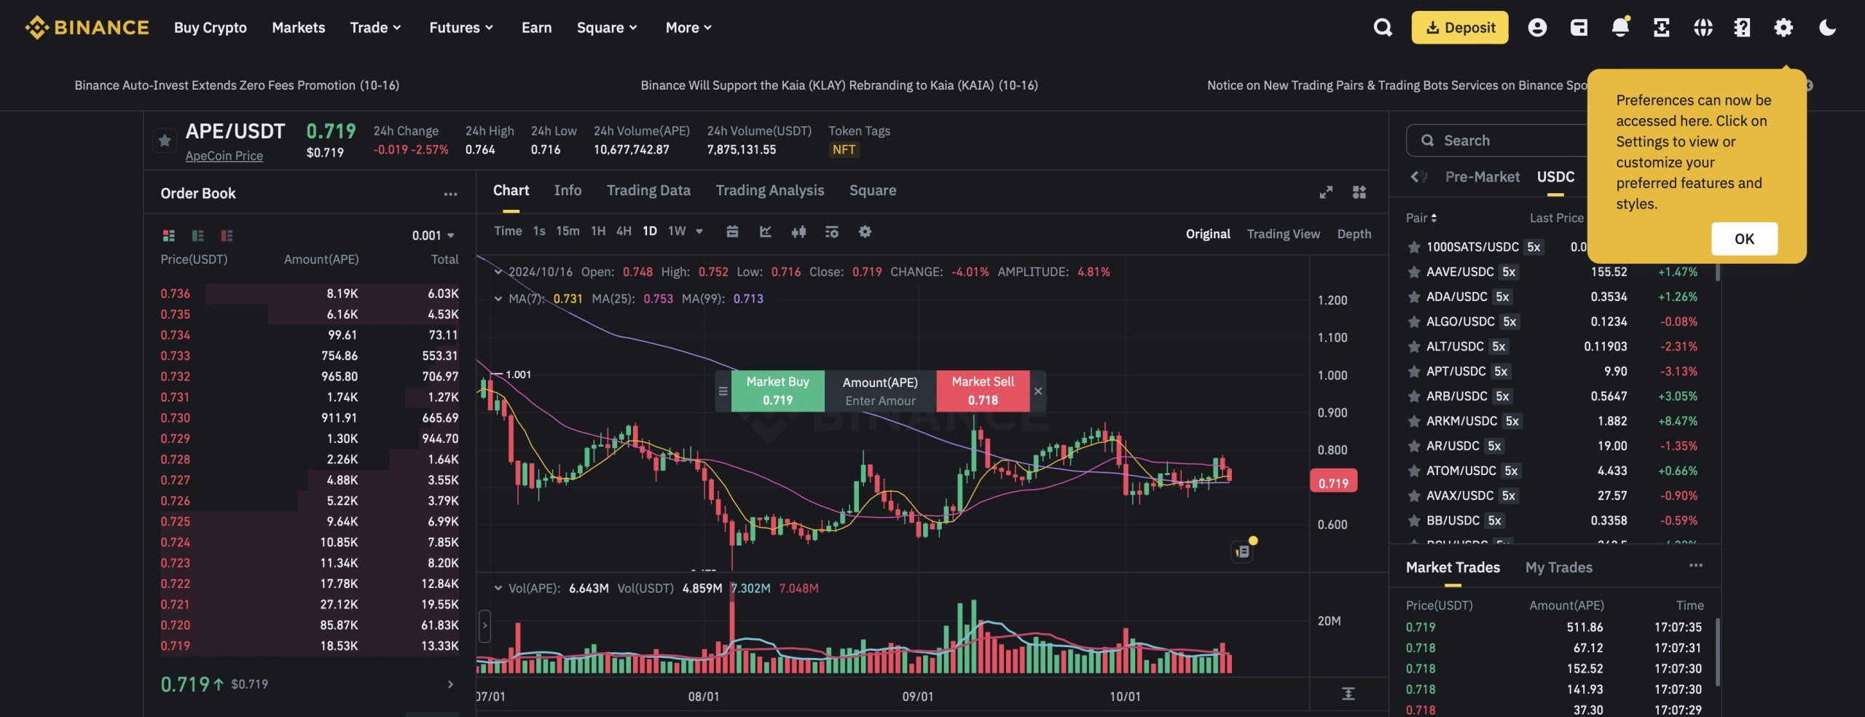Image resolution: width=1865 pixels, height=717 pixels.
Task: Expand more time intervals dropdown arrow
Action: click(x=699, y=232)
